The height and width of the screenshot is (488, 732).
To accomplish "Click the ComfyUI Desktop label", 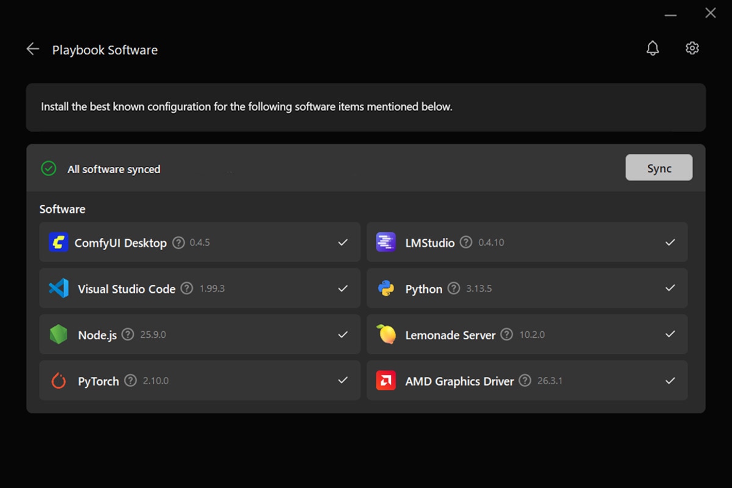I will pos(120,243).
